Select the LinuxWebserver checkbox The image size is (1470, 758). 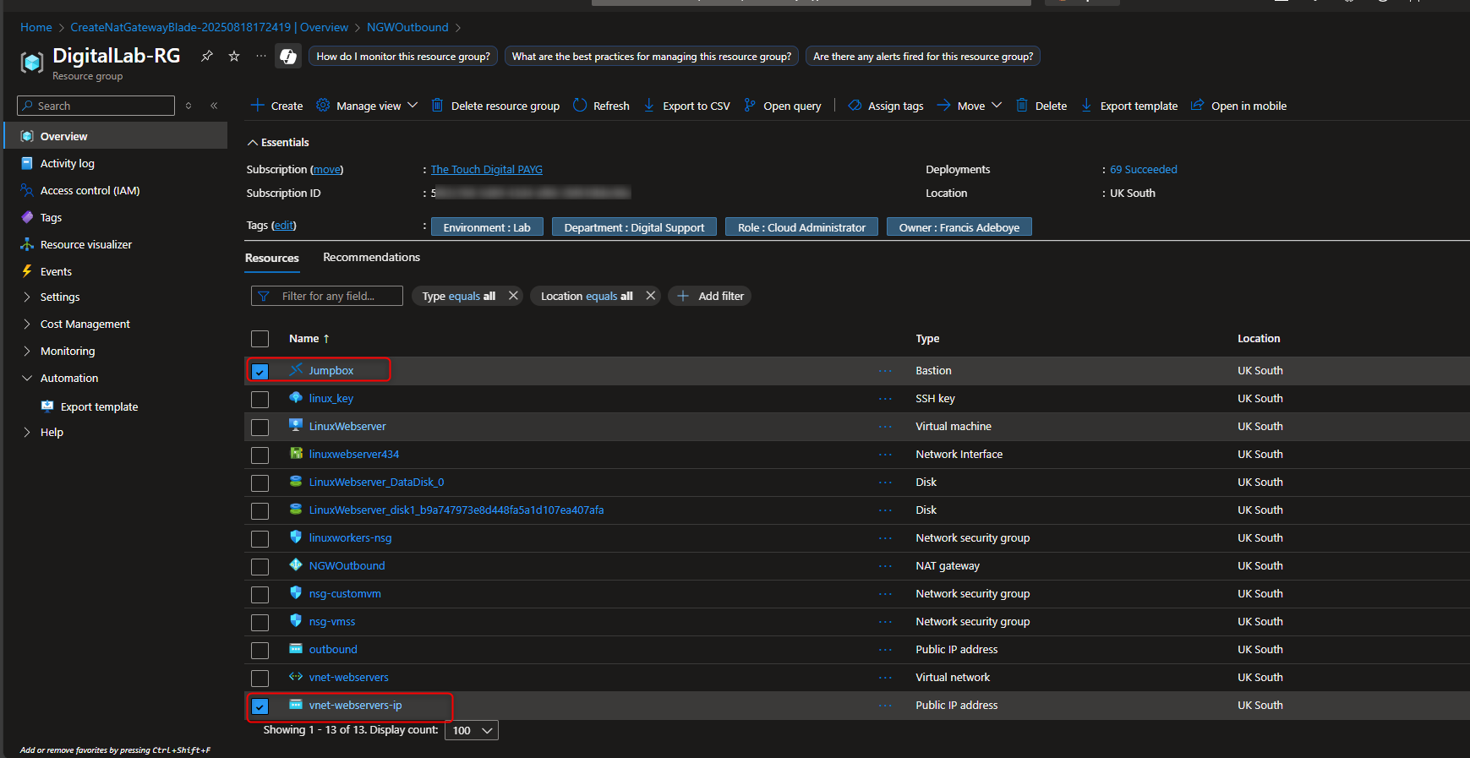point(260,427)
